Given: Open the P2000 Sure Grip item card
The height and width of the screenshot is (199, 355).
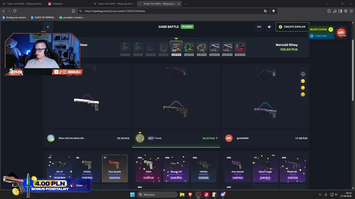Looking at the screenshot, I should point(87,168).
